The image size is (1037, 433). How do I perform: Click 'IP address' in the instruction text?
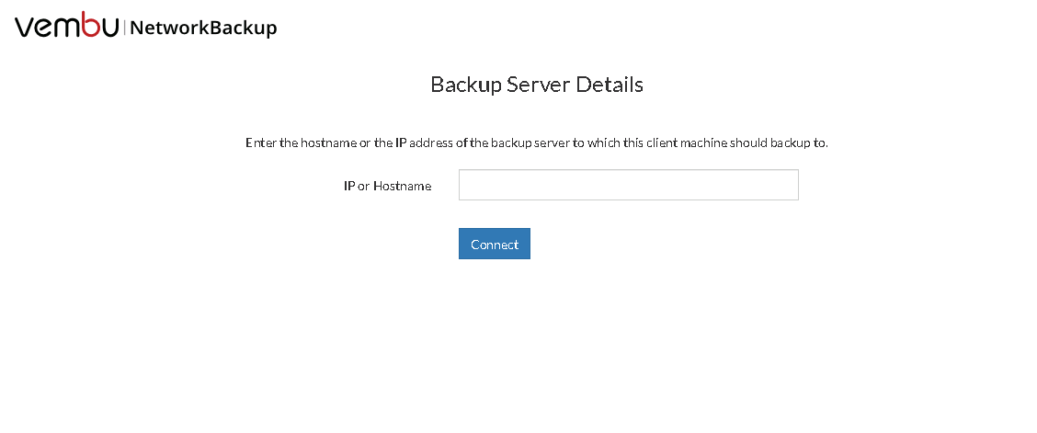pos(424,142)
